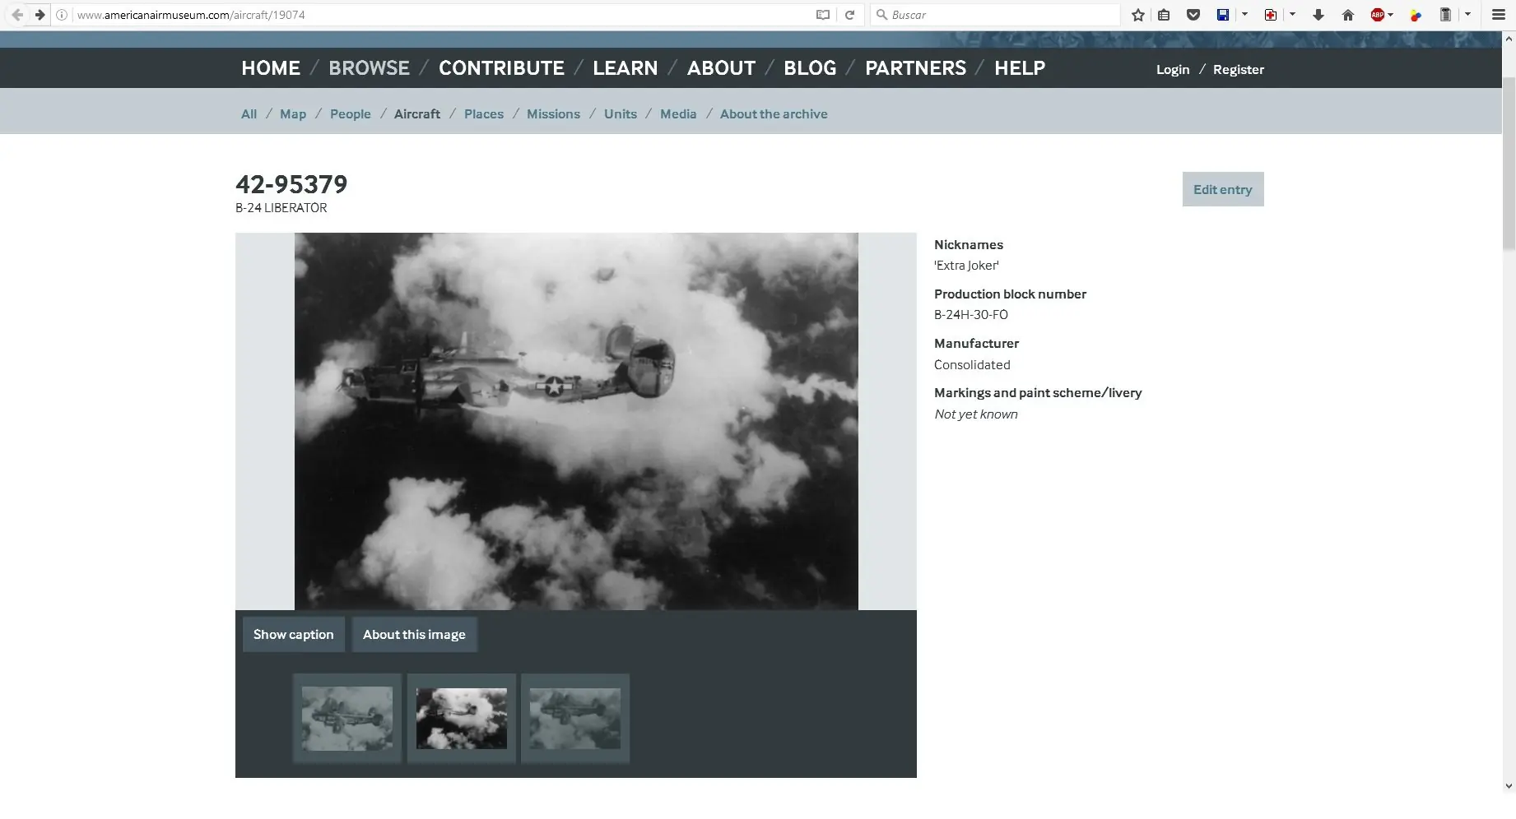Click the clipboard-style extension icon
This screenshot has height=819, width=1516.
tap(1445, 15)
